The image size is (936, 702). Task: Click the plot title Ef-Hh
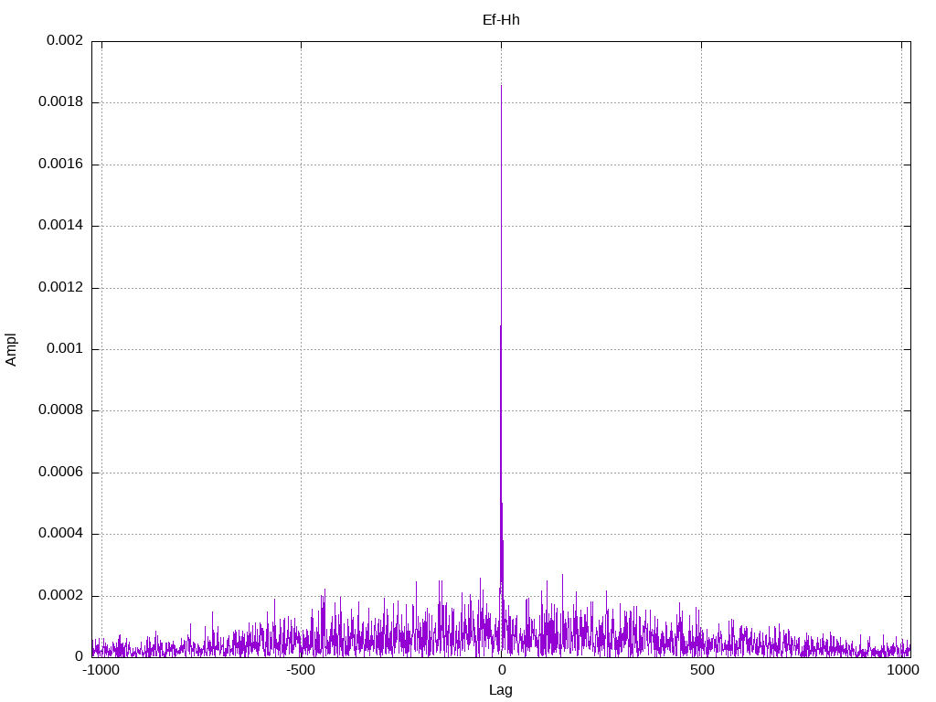tap(501, 20)
